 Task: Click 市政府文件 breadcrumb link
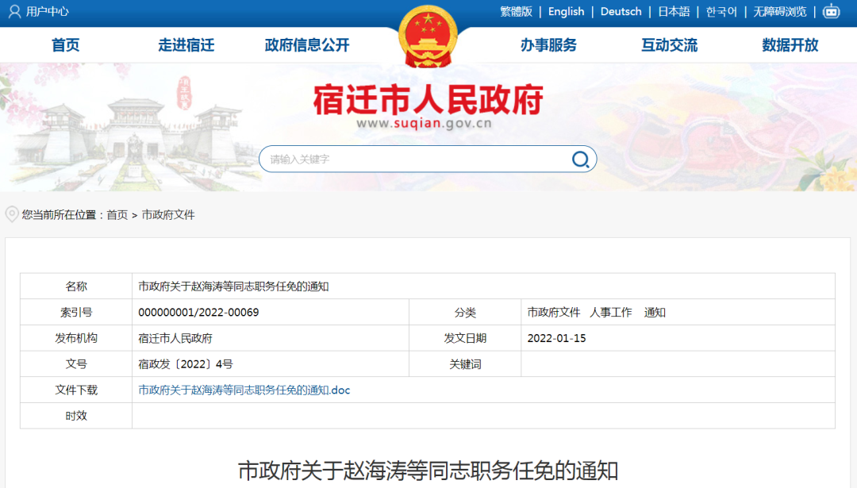coord(168,215)
